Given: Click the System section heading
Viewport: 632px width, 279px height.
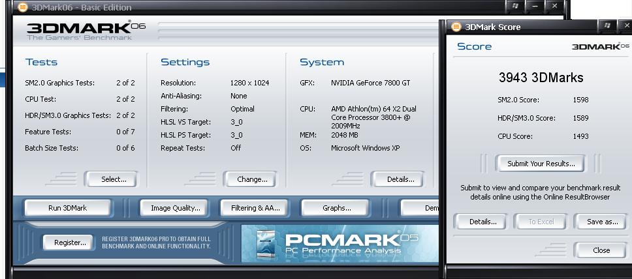Looking at the screenshot, I should coord(322,62).
